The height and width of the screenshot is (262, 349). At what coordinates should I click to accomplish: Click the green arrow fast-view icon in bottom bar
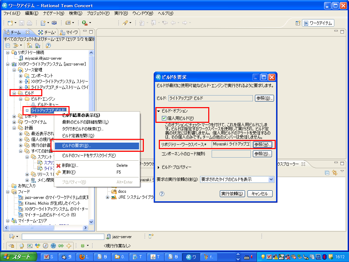[61, 246]
